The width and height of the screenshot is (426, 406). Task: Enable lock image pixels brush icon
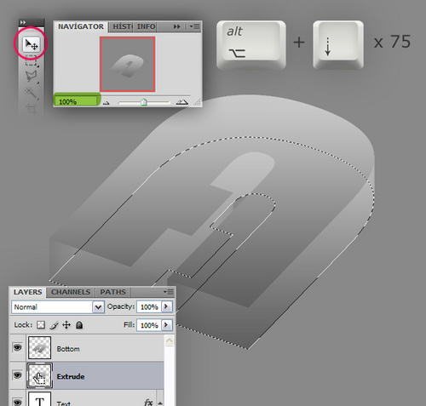coord(54,325)
